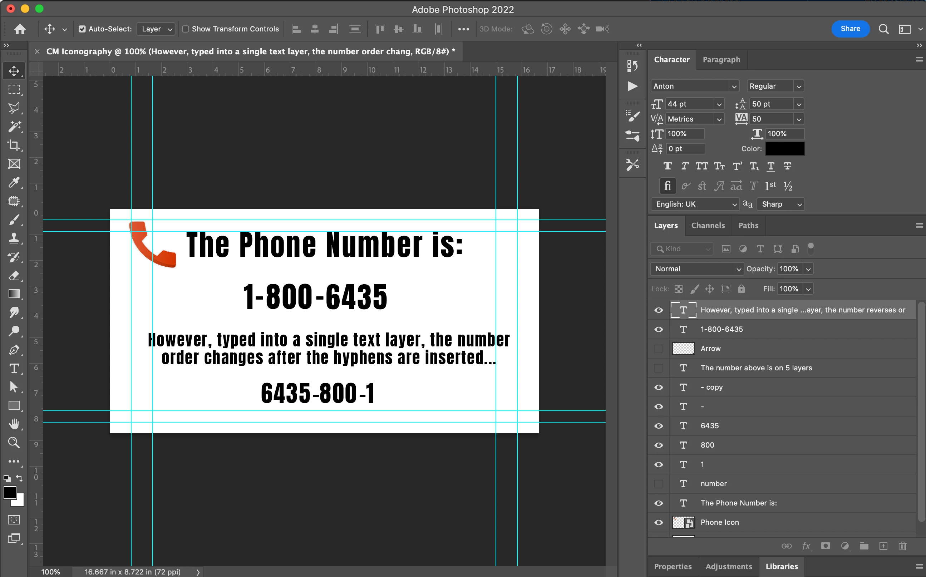Create a new layer with plus icon
926x577 pixels.
tap(883, 546)
